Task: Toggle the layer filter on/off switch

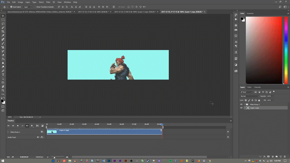Action: 274,92
